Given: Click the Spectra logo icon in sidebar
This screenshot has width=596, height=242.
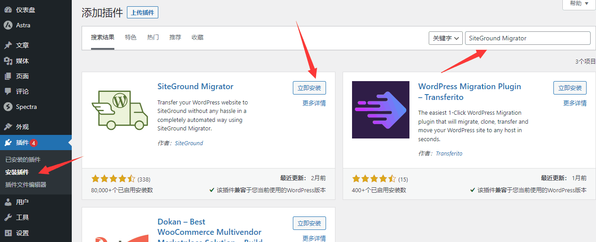Looking at the screenshot, I should coord(8,107).
